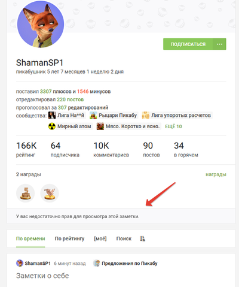Click the Мясо. Коротко и ясно. icon
239x287 pixels.
[100, 126]
